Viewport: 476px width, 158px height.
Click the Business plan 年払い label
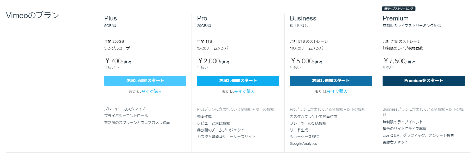pos(295,67)
